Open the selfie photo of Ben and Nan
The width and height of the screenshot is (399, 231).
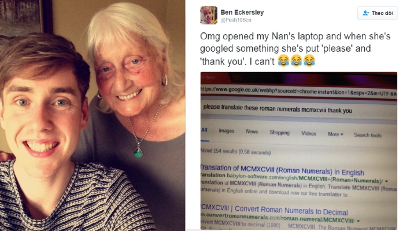point(93,115)
